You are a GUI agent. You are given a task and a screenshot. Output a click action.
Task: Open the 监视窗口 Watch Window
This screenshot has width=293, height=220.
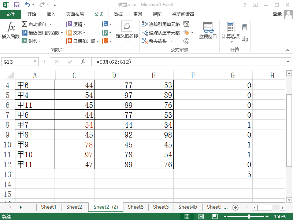(209, 31)
